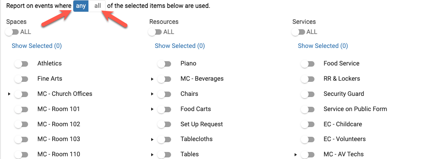Enable the Piano resource toggle
This screenshot has width=422, height=159.
pyautogui.click(x=164, y=64)
